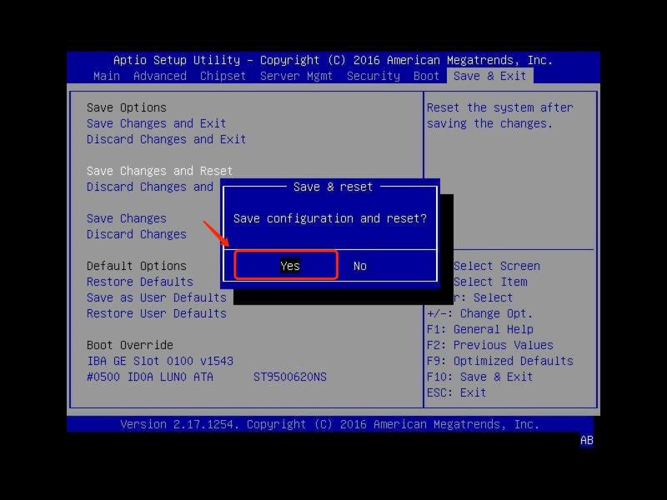667x500 pixels.
Task: Pick Restore User Defaults
Action: (x=156, y=313)
